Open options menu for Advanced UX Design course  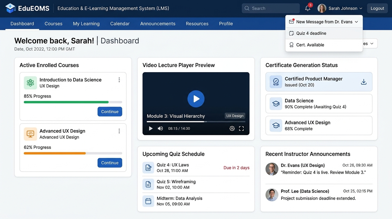(119, 131)
